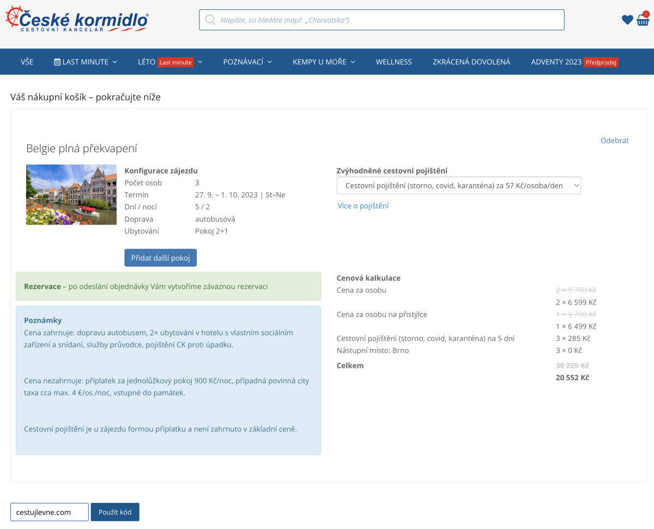Click the calendar icon beside Last Minute
The height and width of the screenshot is (529, 654).
57,62
